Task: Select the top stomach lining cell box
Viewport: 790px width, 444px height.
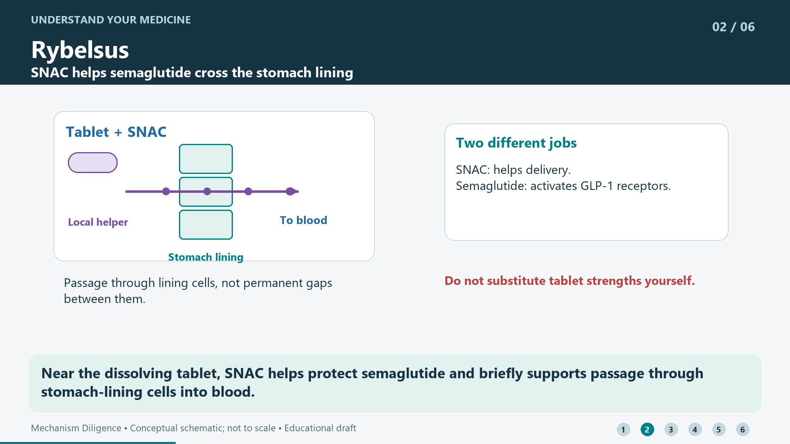Action: [x=206, y=159]
